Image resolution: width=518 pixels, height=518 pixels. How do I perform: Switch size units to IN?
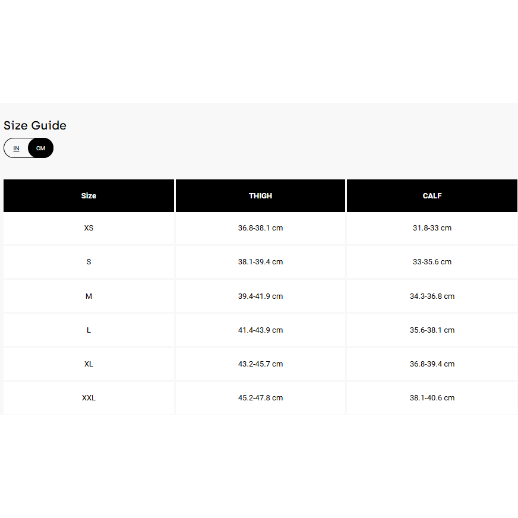click(17, 149)
